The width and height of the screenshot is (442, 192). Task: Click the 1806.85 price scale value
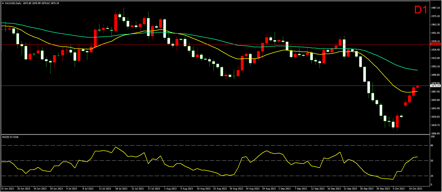436,134
